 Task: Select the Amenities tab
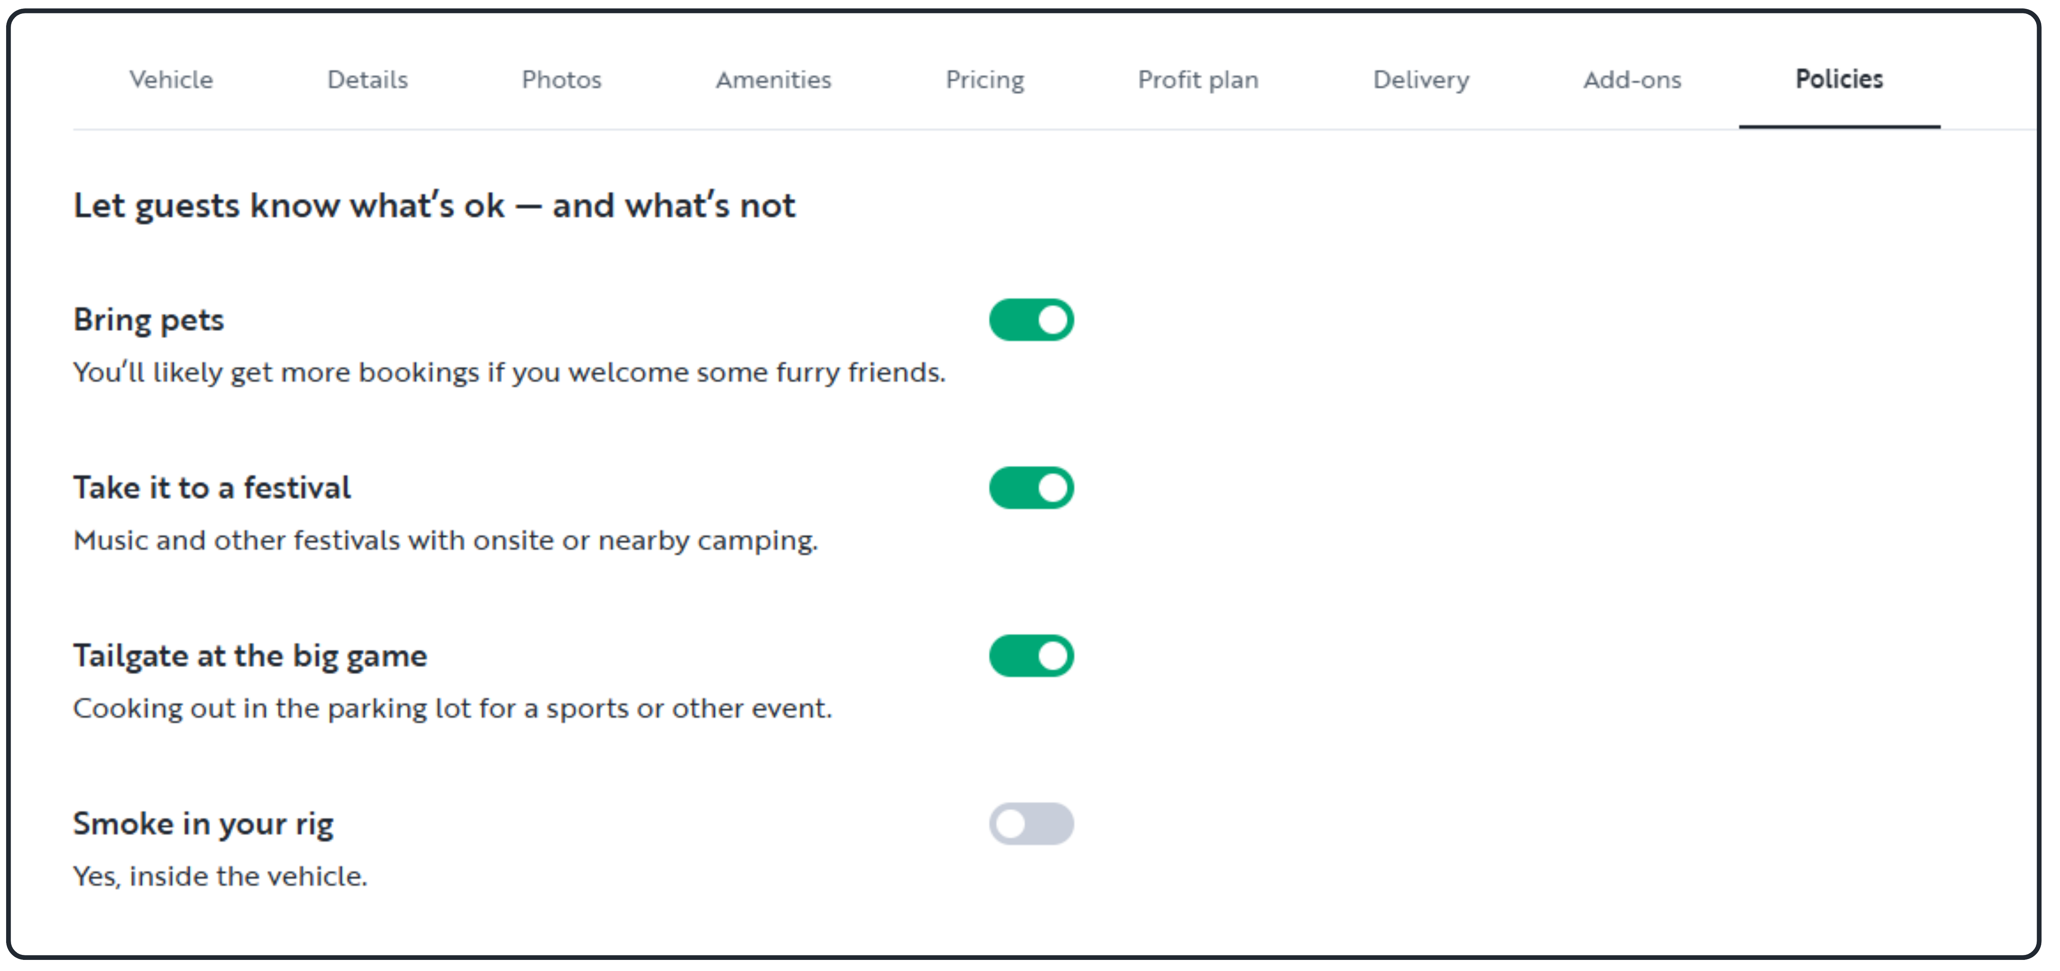(x=773, y=80)
